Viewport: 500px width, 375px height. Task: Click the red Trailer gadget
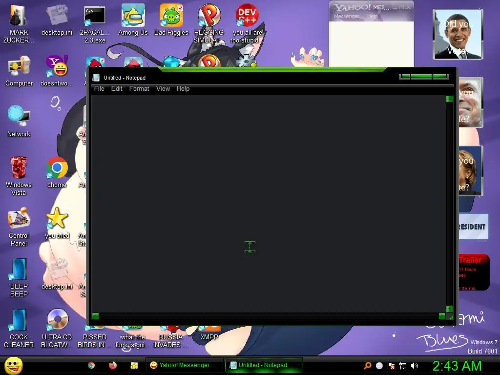(474, 272)
